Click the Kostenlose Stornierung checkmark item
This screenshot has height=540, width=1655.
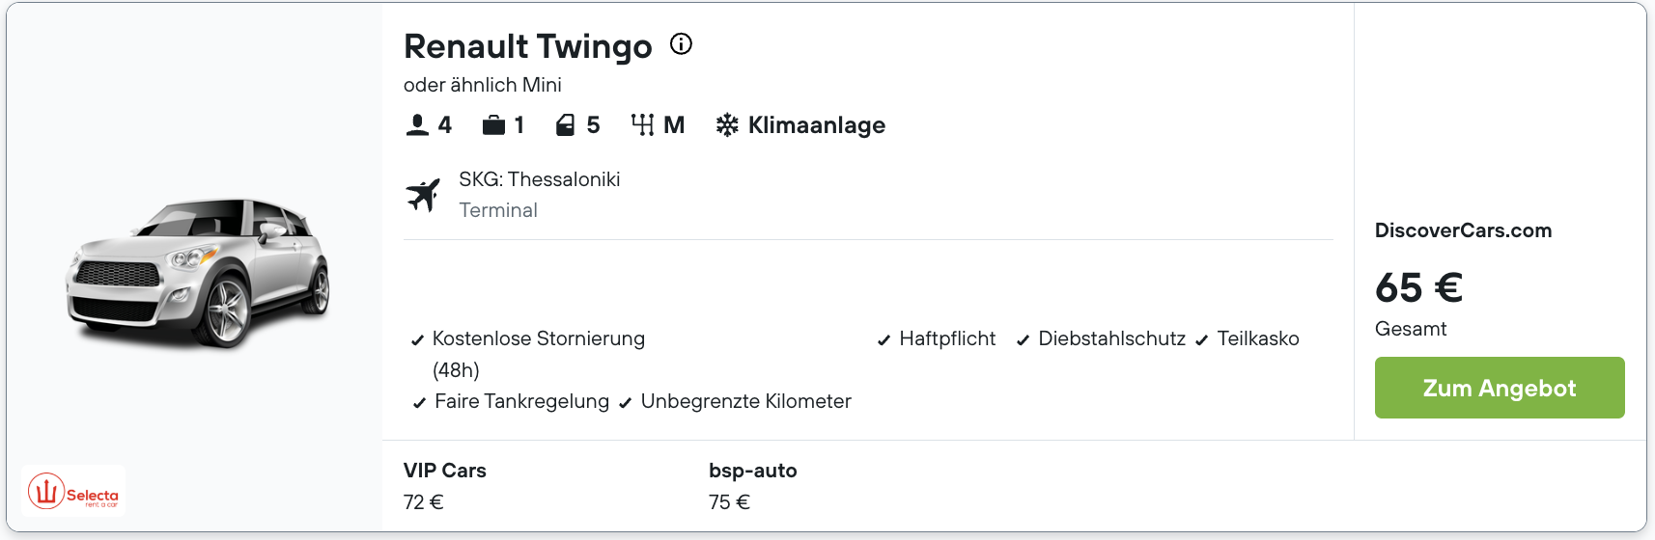[538, 339]
